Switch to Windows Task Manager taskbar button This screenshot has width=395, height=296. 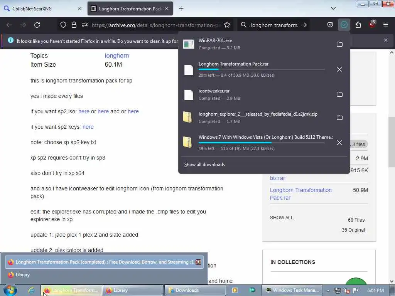(292, 290)
